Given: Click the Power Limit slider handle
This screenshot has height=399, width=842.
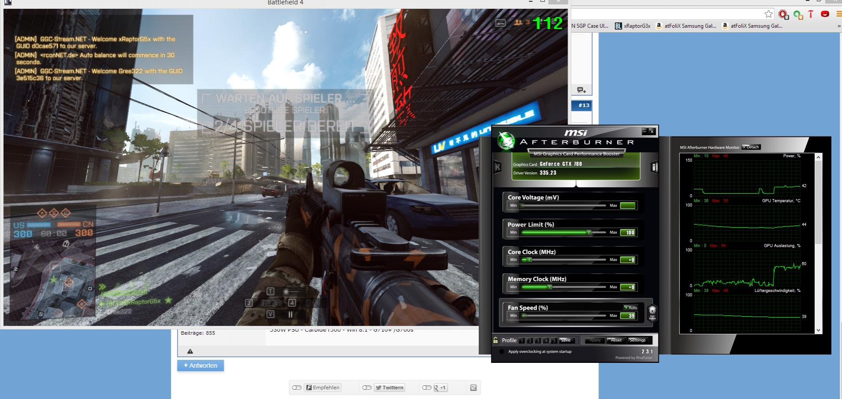Looking at the screenshot, I should (x=588, y=233).
